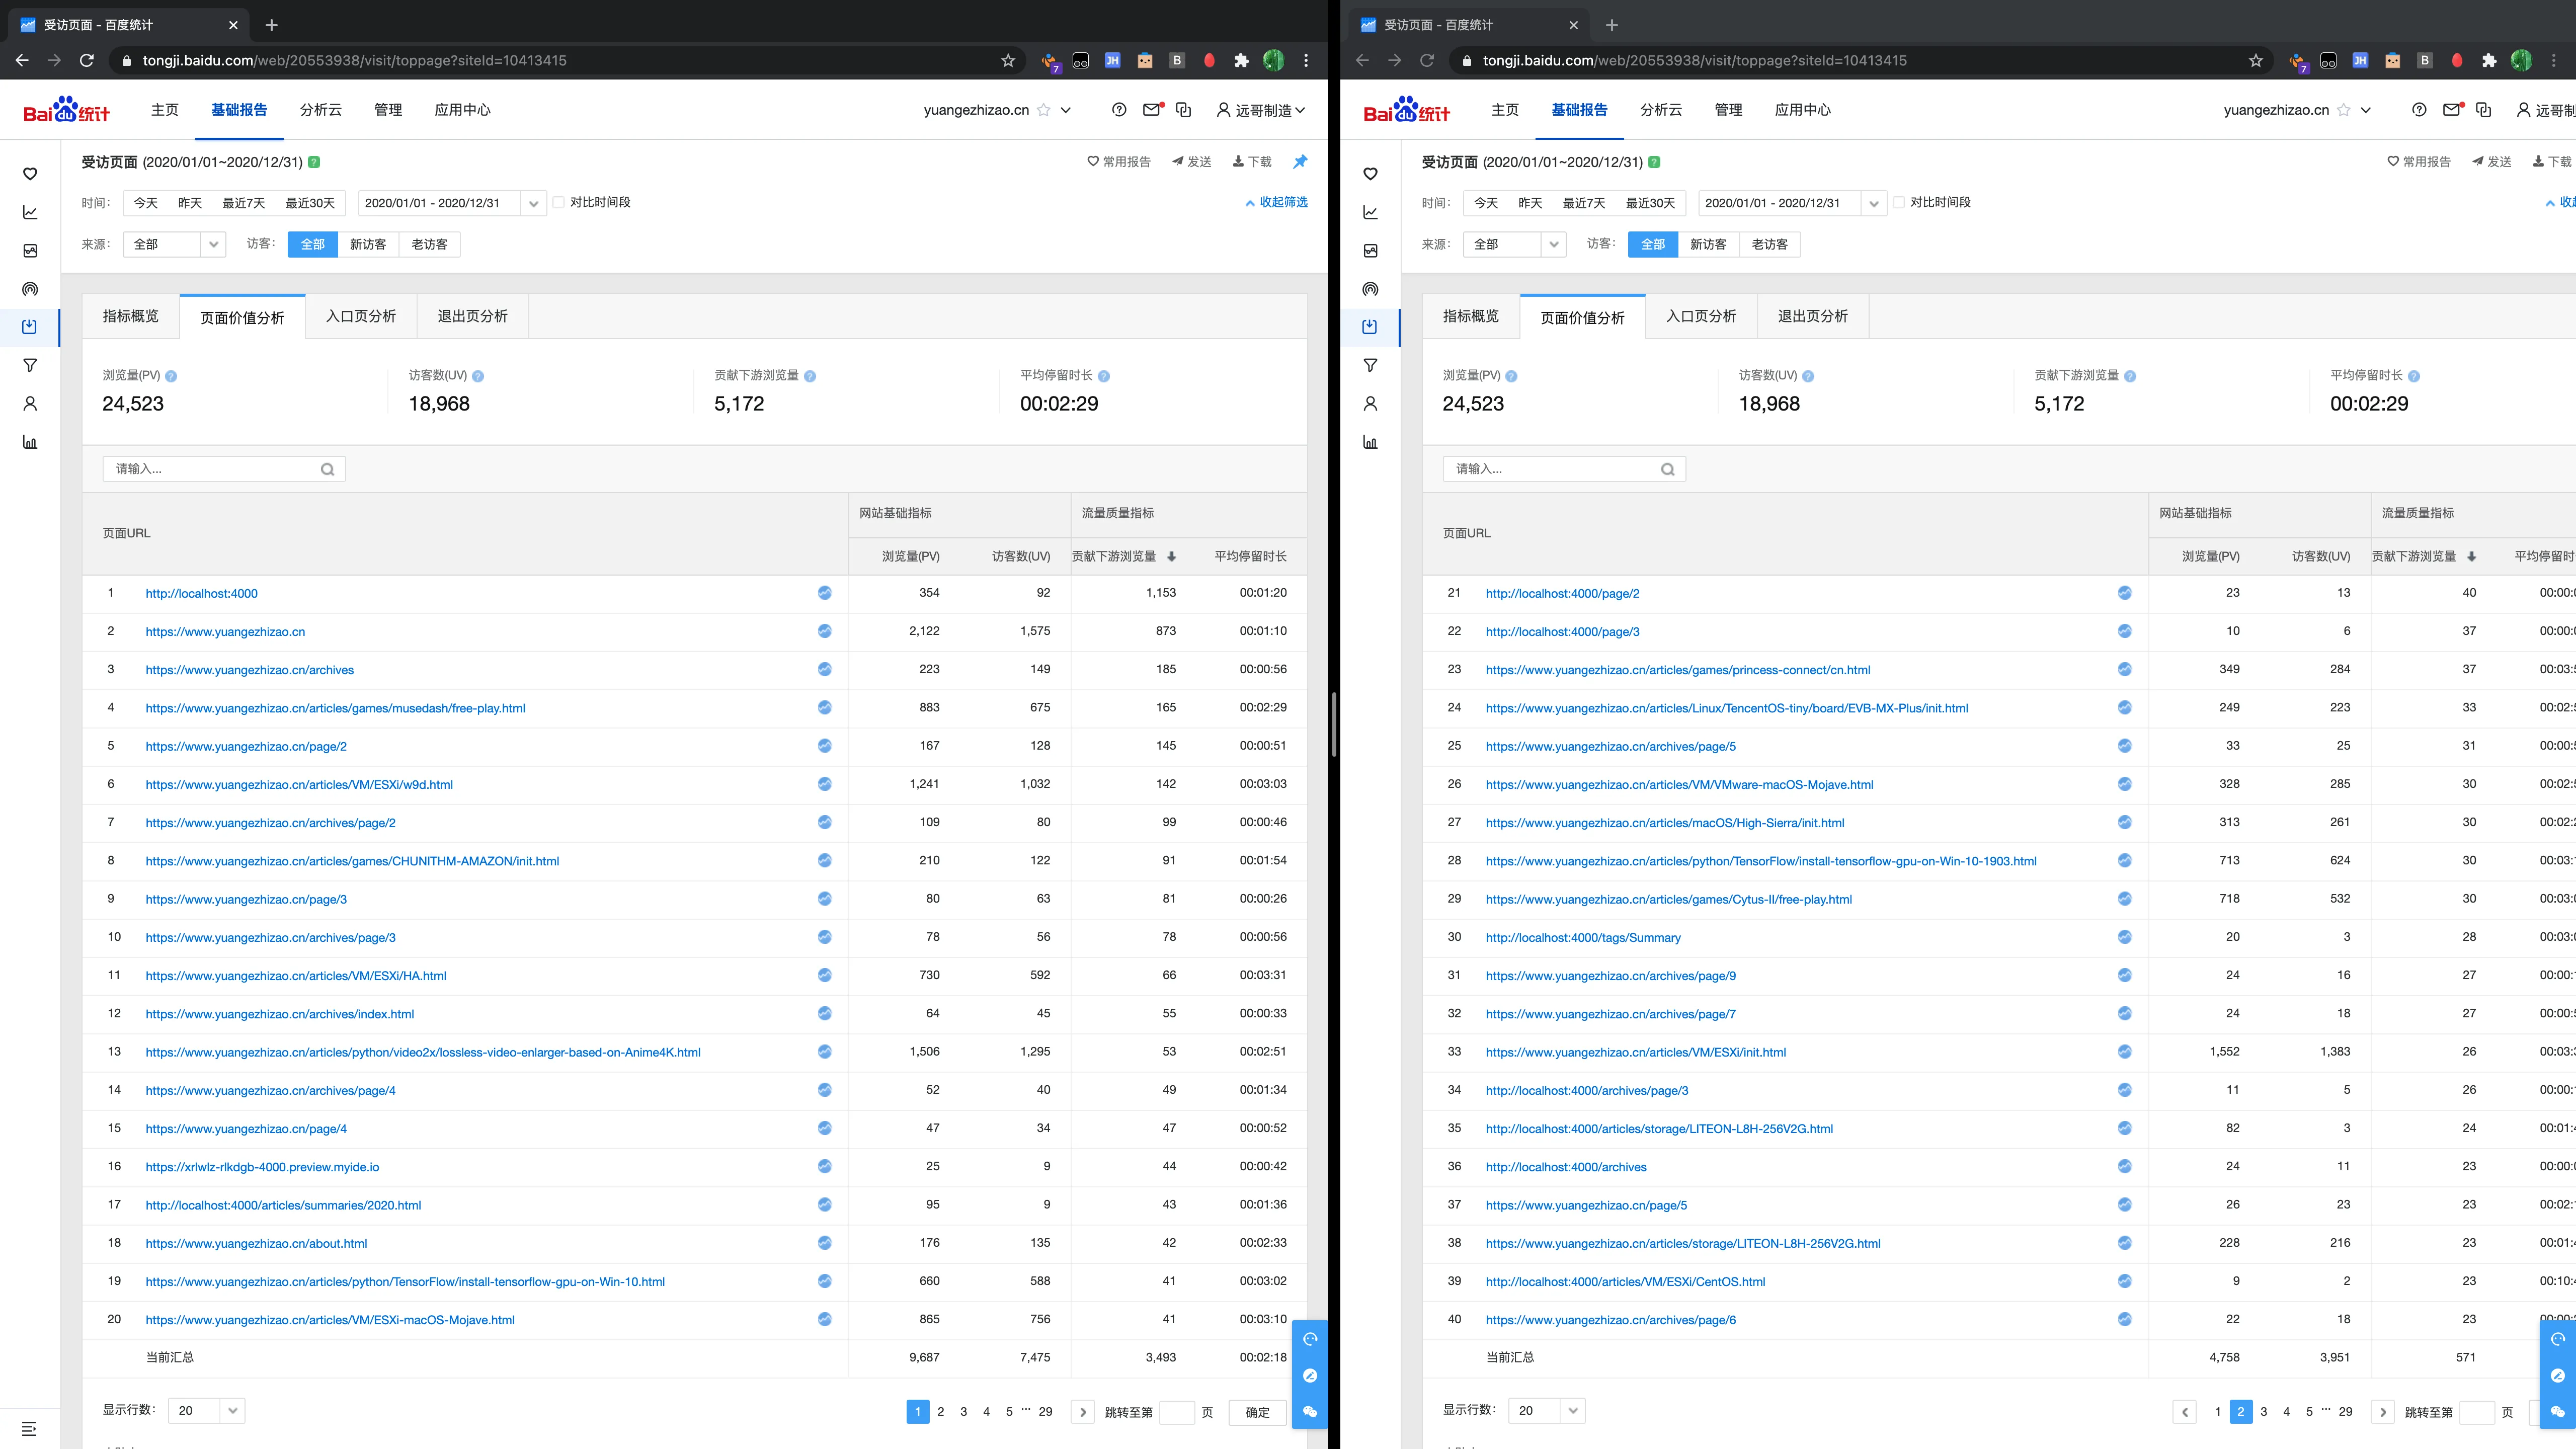2576x1449 pixels.
Task: Open the https://www.yuangezhizao.cn/about.html link
Action: click(x=256, y=1243)
